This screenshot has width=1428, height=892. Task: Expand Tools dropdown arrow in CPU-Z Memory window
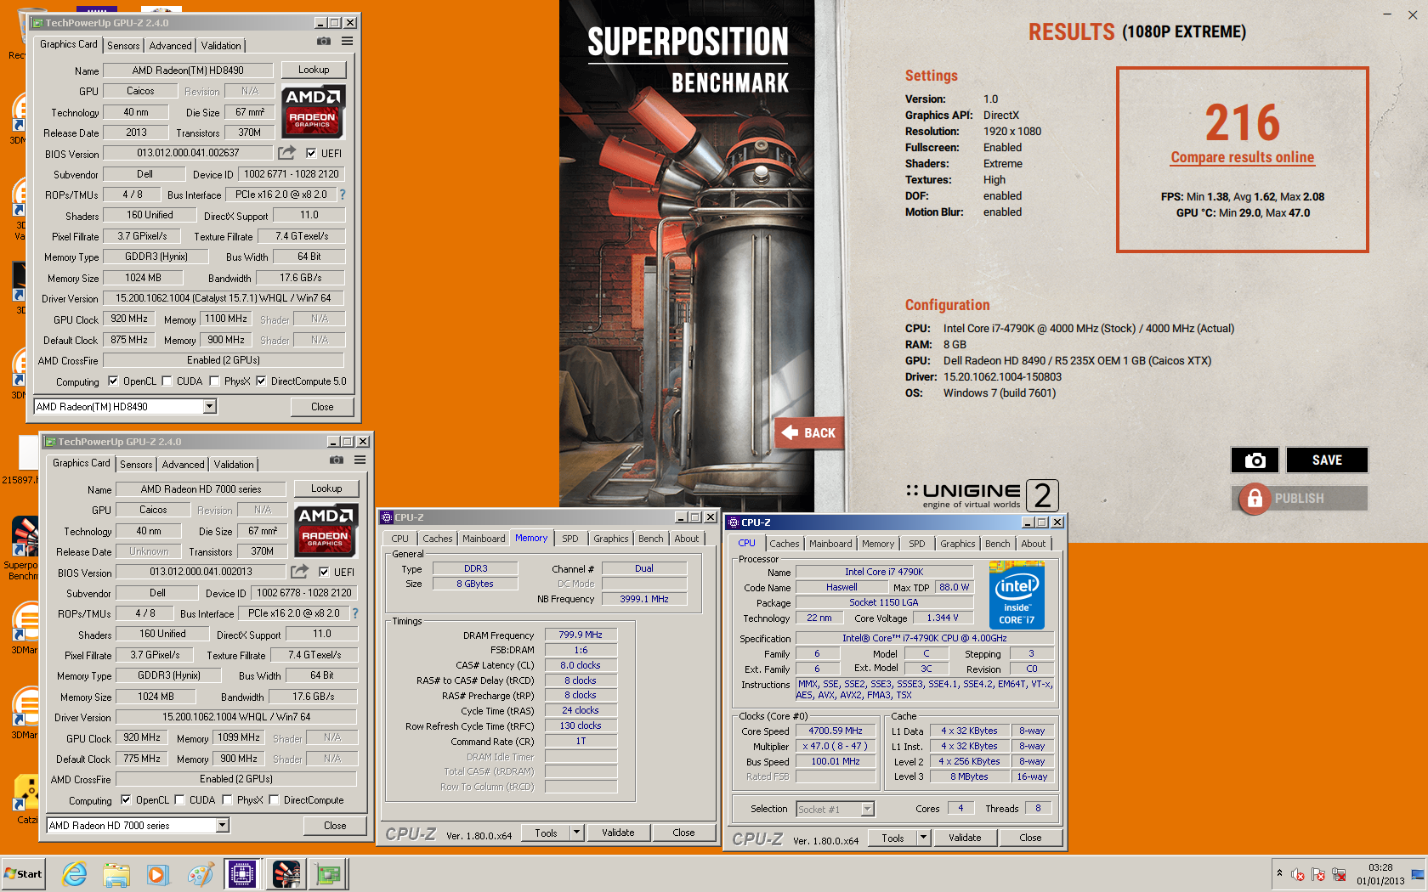(x=577, y=833)
